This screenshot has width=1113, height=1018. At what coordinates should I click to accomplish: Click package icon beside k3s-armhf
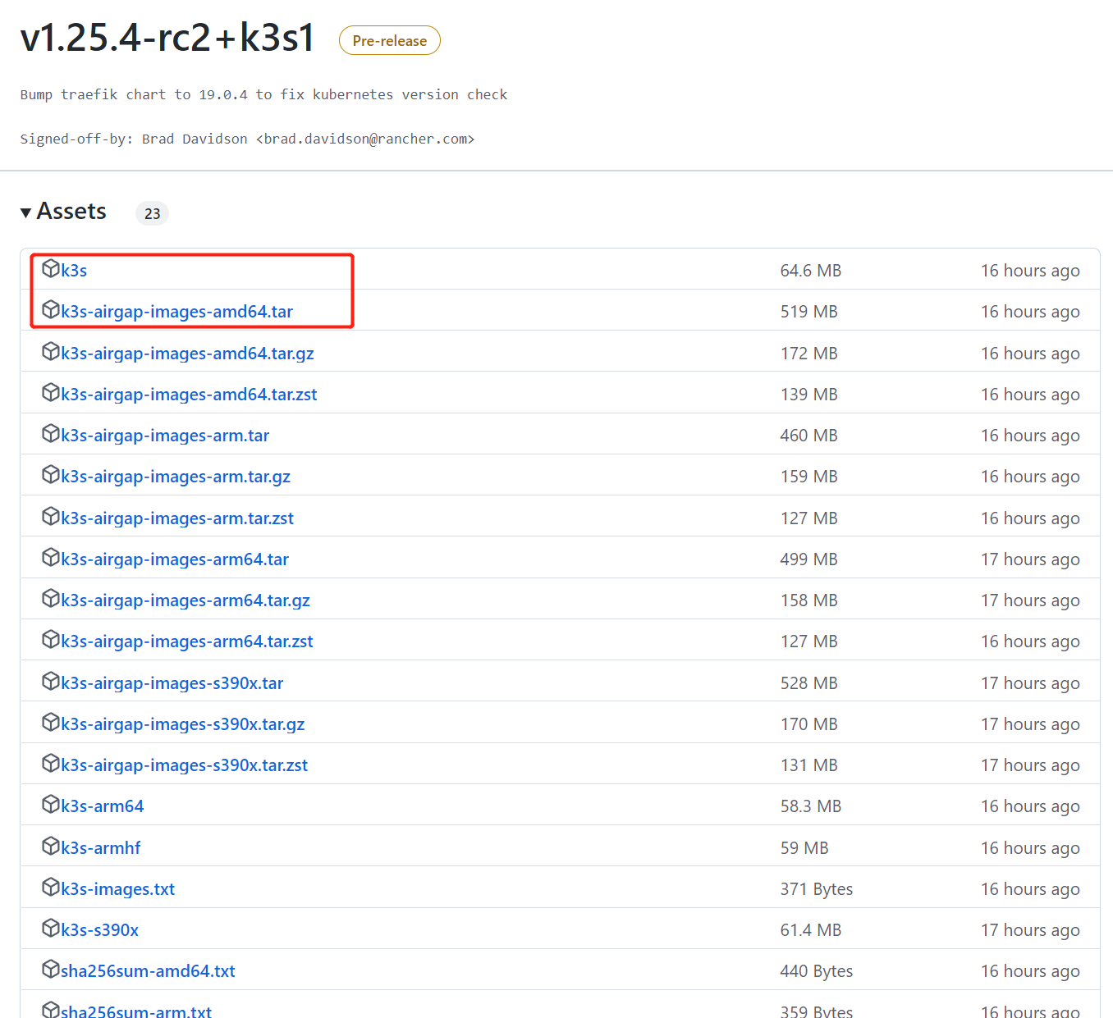tap(51, 846)
